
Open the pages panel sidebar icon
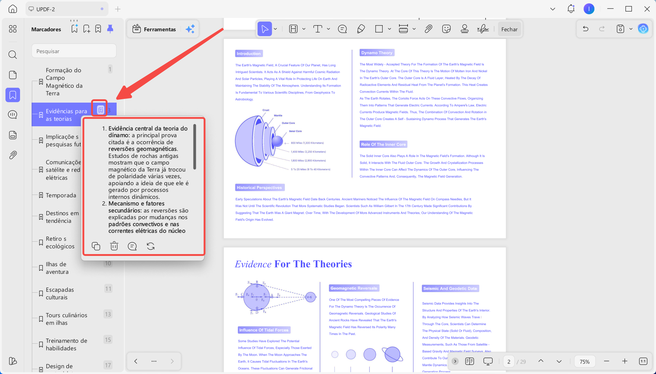tap(13, 75)
